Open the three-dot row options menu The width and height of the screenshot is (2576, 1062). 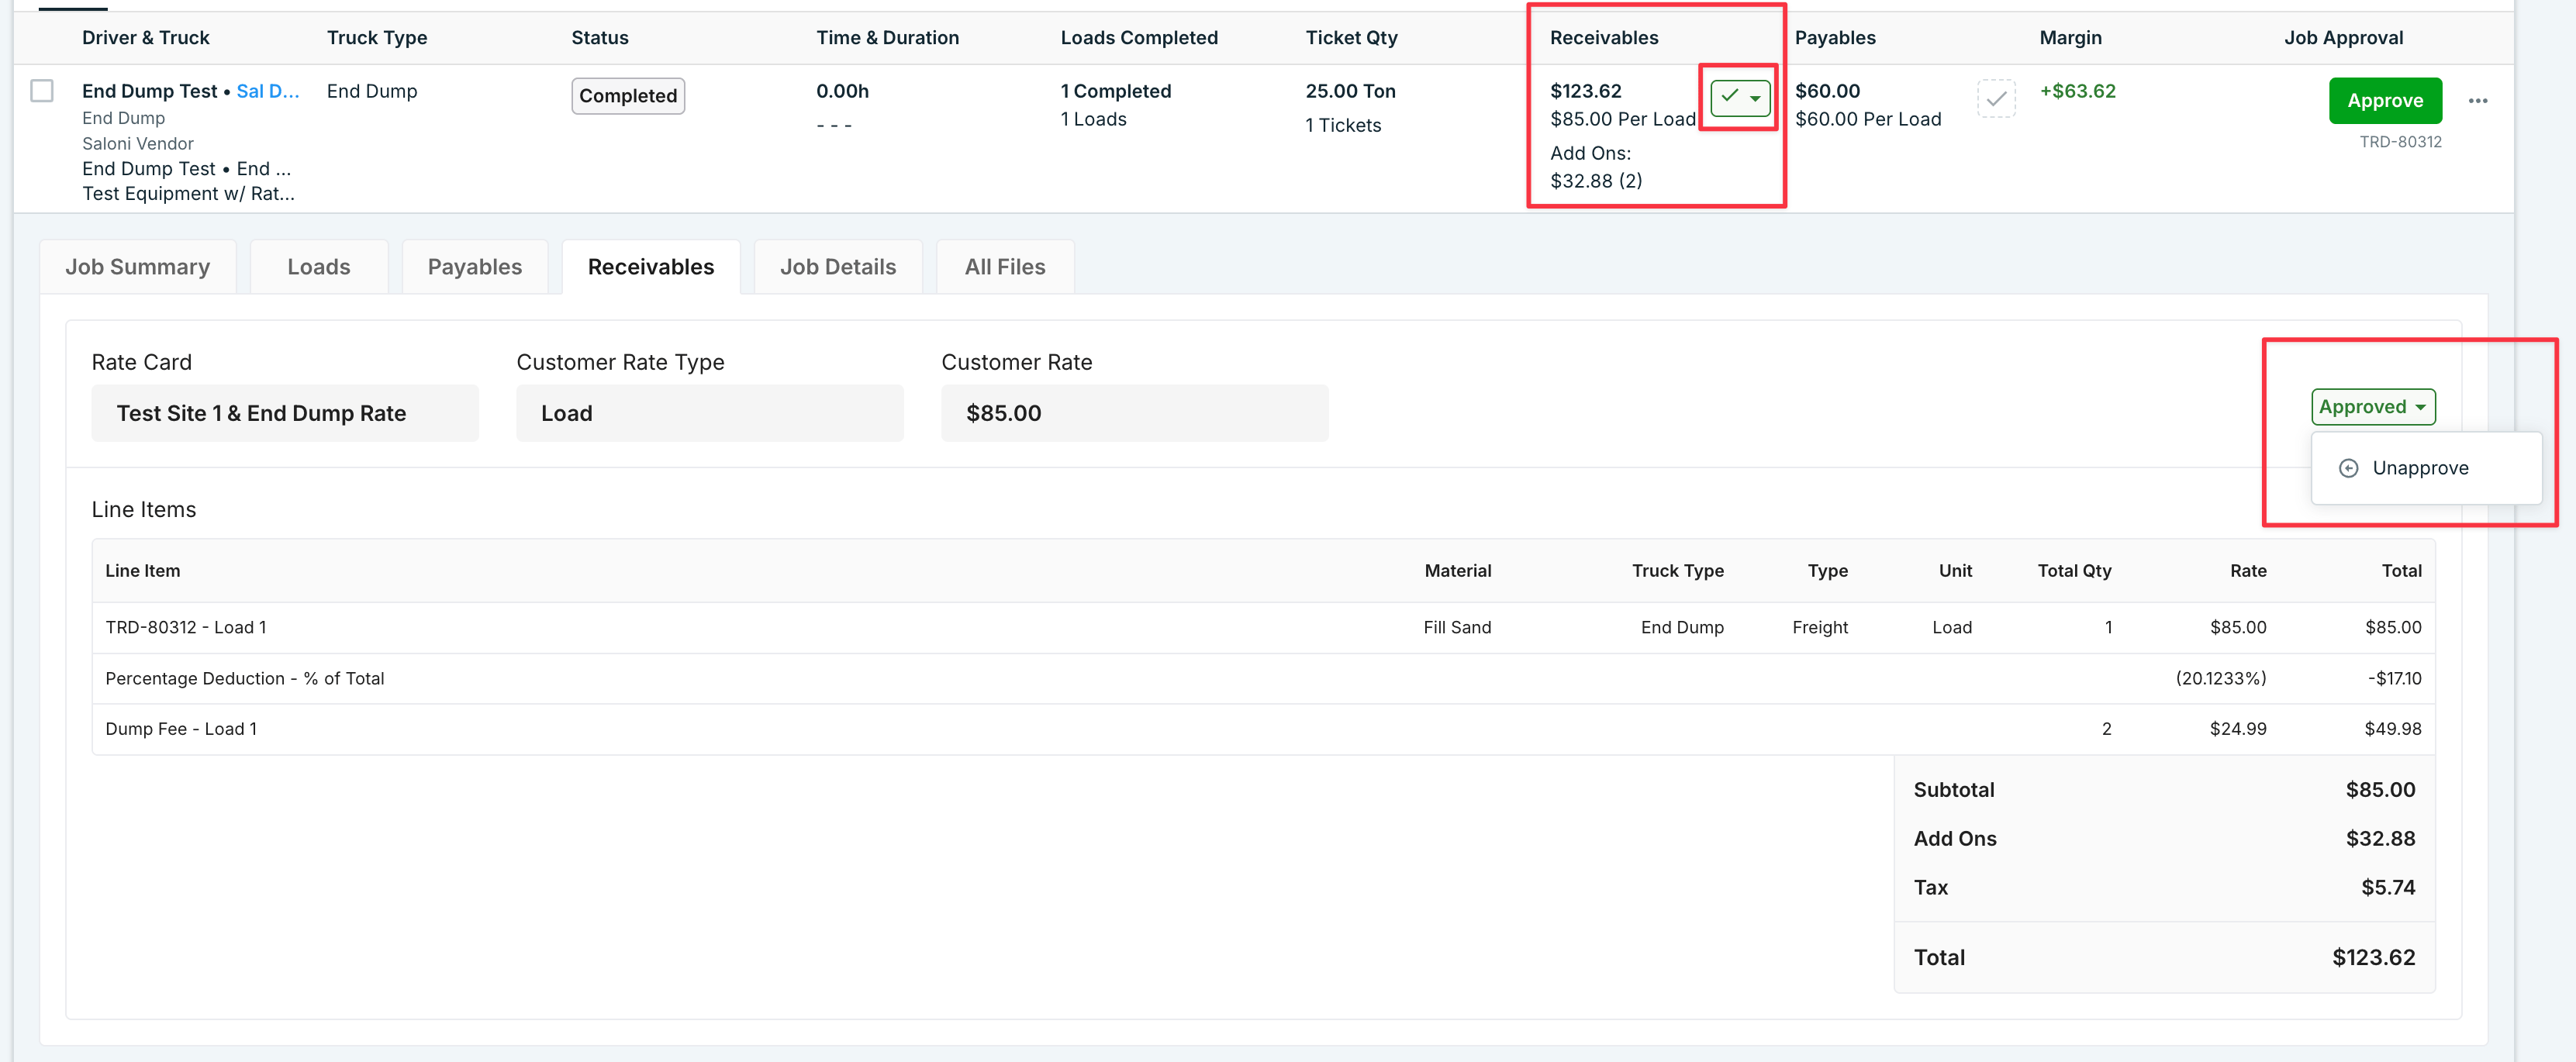click(x=2477, y=101)
